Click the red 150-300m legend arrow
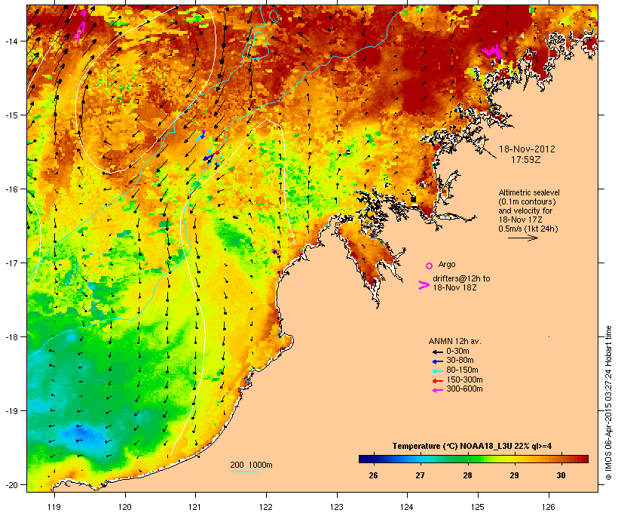The height and width of the screenshot is (513, 618). pos(437,381)
